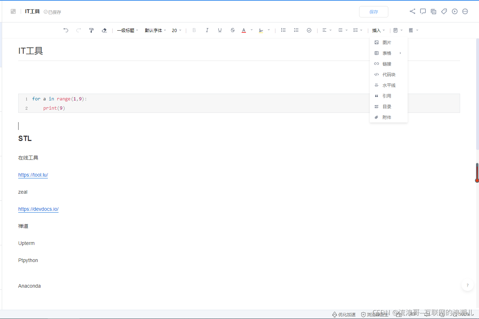Open the page layout icon dropdown

(398, 30)
